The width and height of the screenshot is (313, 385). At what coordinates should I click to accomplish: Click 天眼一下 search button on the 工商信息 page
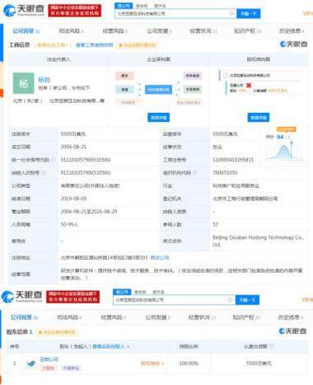(248, 13)
